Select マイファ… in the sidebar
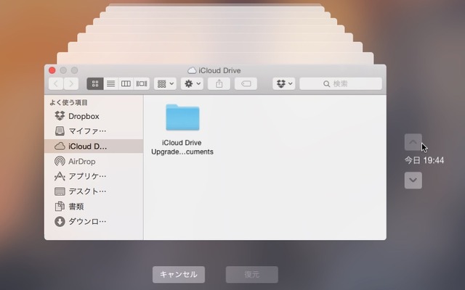465x290 pixels. tap(94, 130)
